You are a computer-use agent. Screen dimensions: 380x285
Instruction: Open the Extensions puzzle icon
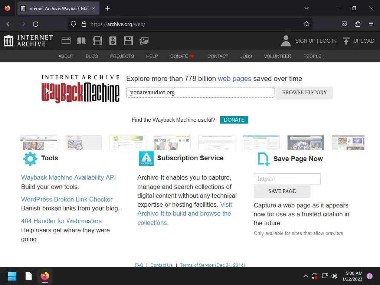tap(358, 24)
